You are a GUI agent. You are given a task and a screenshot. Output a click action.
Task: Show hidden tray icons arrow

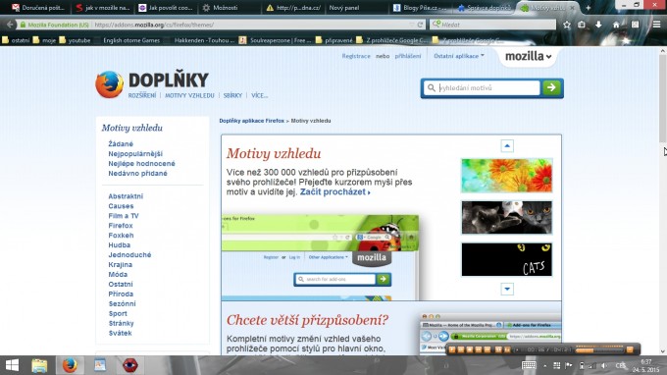[545, 365]
